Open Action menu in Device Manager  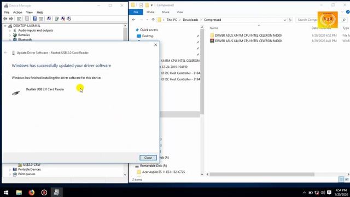pyautogui.click(x=17, y=12)
